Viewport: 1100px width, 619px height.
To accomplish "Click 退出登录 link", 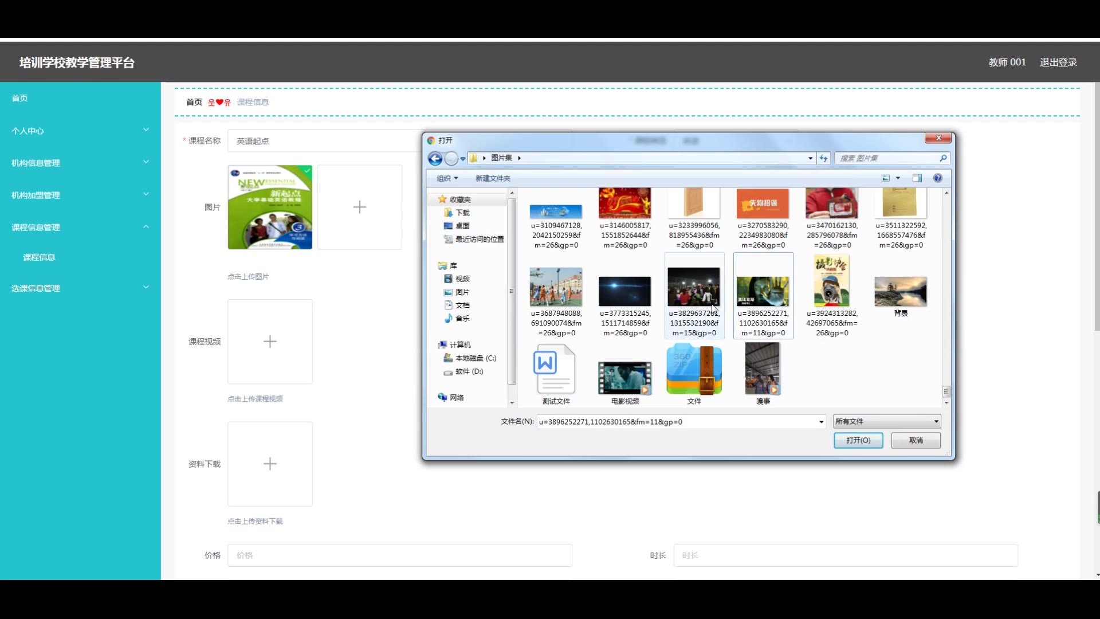I will [x=1058, y=62].
